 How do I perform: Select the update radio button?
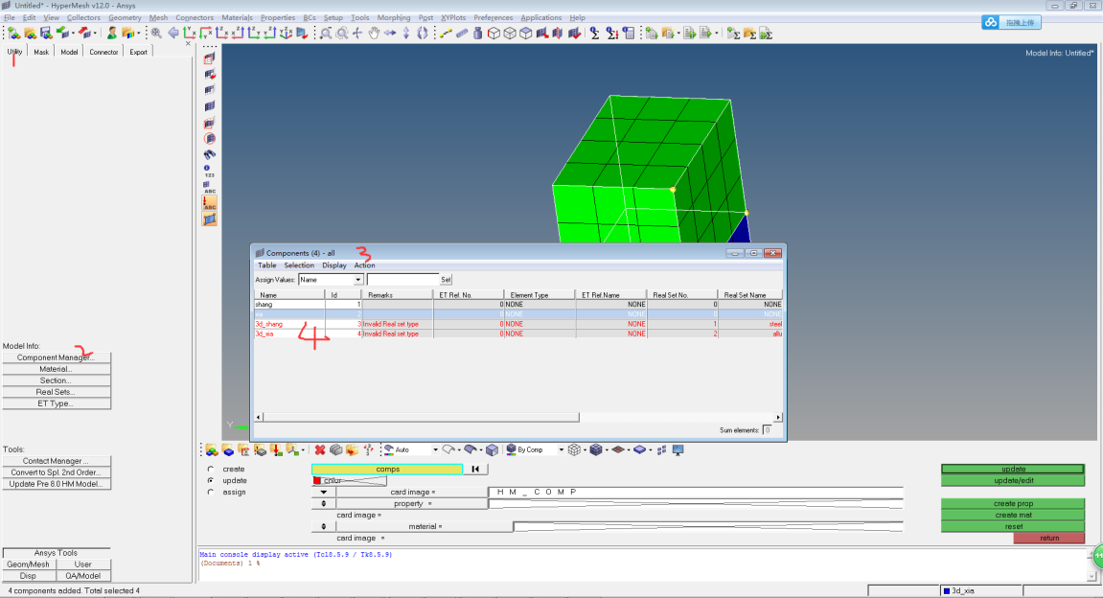(x=211, y=480)
